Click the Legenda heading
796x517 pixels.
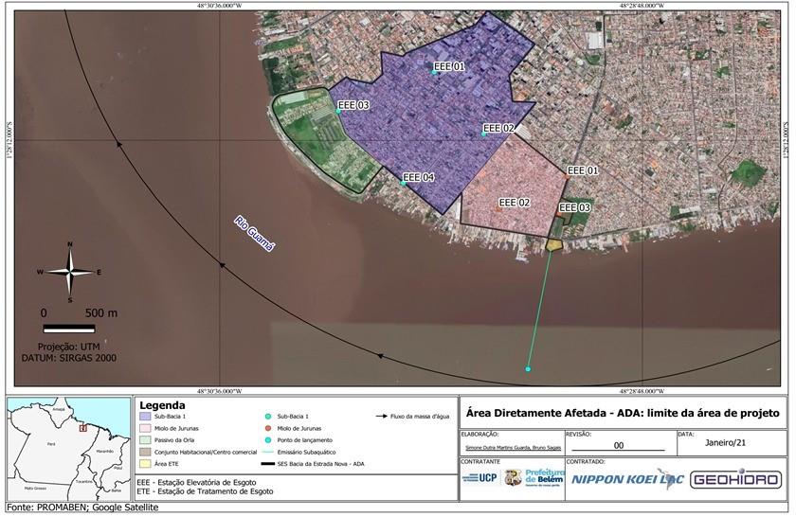(162, 405)
